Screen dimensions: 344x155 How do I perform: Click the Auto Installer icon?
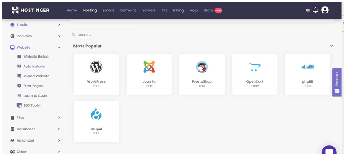(x=19, y=66)
